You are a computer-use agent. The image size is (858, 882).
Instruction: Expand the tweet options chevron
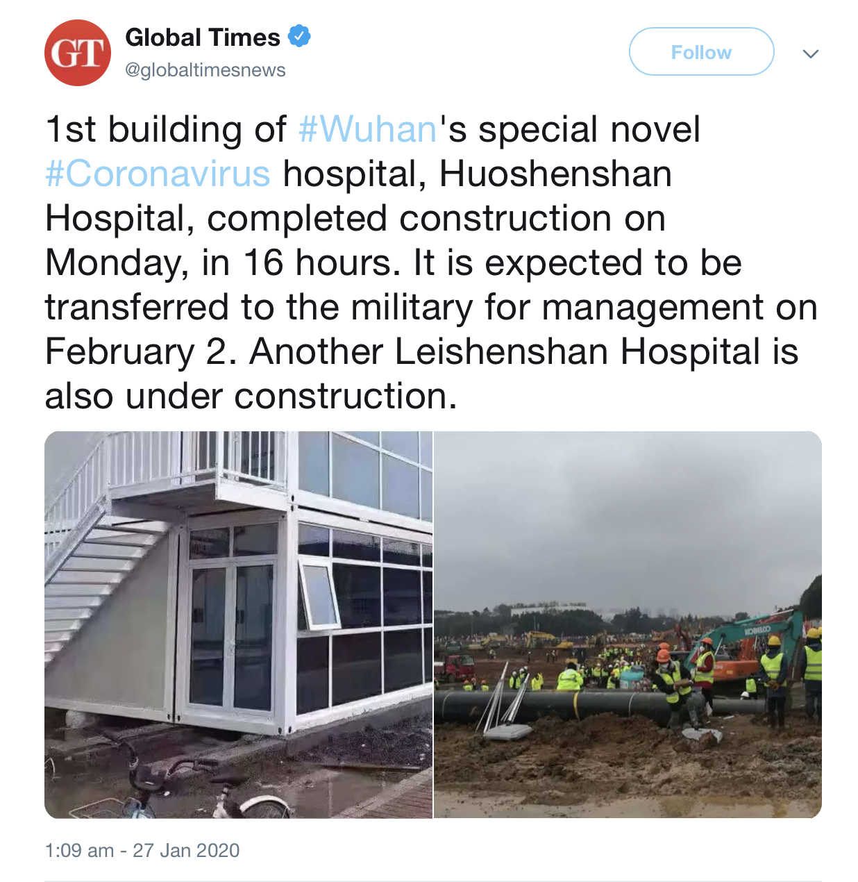(810, 53)
